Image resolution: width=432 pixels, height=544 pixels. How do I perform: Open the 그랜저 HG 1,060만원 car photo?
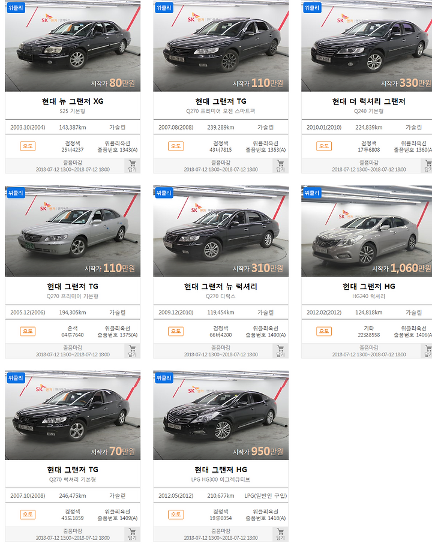tap(367, 231)
